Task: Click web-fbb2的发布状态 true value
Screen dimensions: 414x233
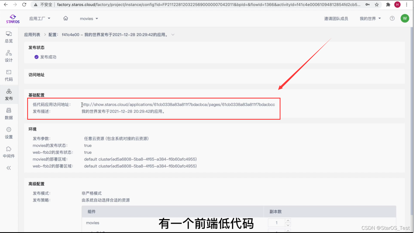Action: pos(88,152)
